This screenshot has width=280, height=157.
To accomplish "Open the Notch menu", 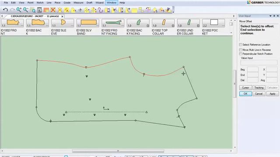I will 40,3.
